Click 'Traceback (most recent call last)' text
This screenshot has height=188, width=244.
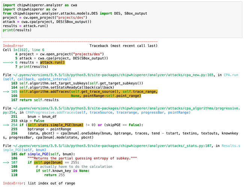[124, 46]
